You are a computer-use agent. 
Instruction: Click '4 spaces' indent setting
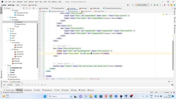click(x=166, y=92)
